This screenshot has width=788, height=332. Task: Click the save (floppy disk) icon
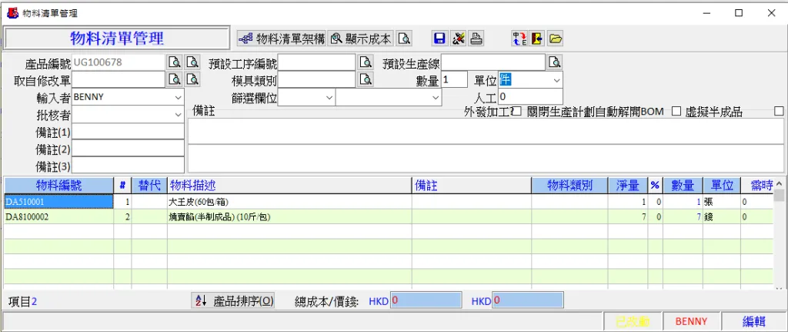tap(439, 39)
